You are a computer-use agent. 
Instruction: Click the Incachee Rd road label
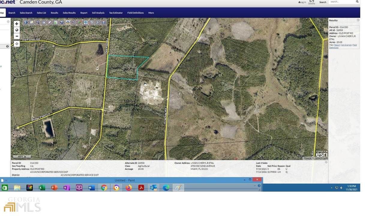[165, 116]
